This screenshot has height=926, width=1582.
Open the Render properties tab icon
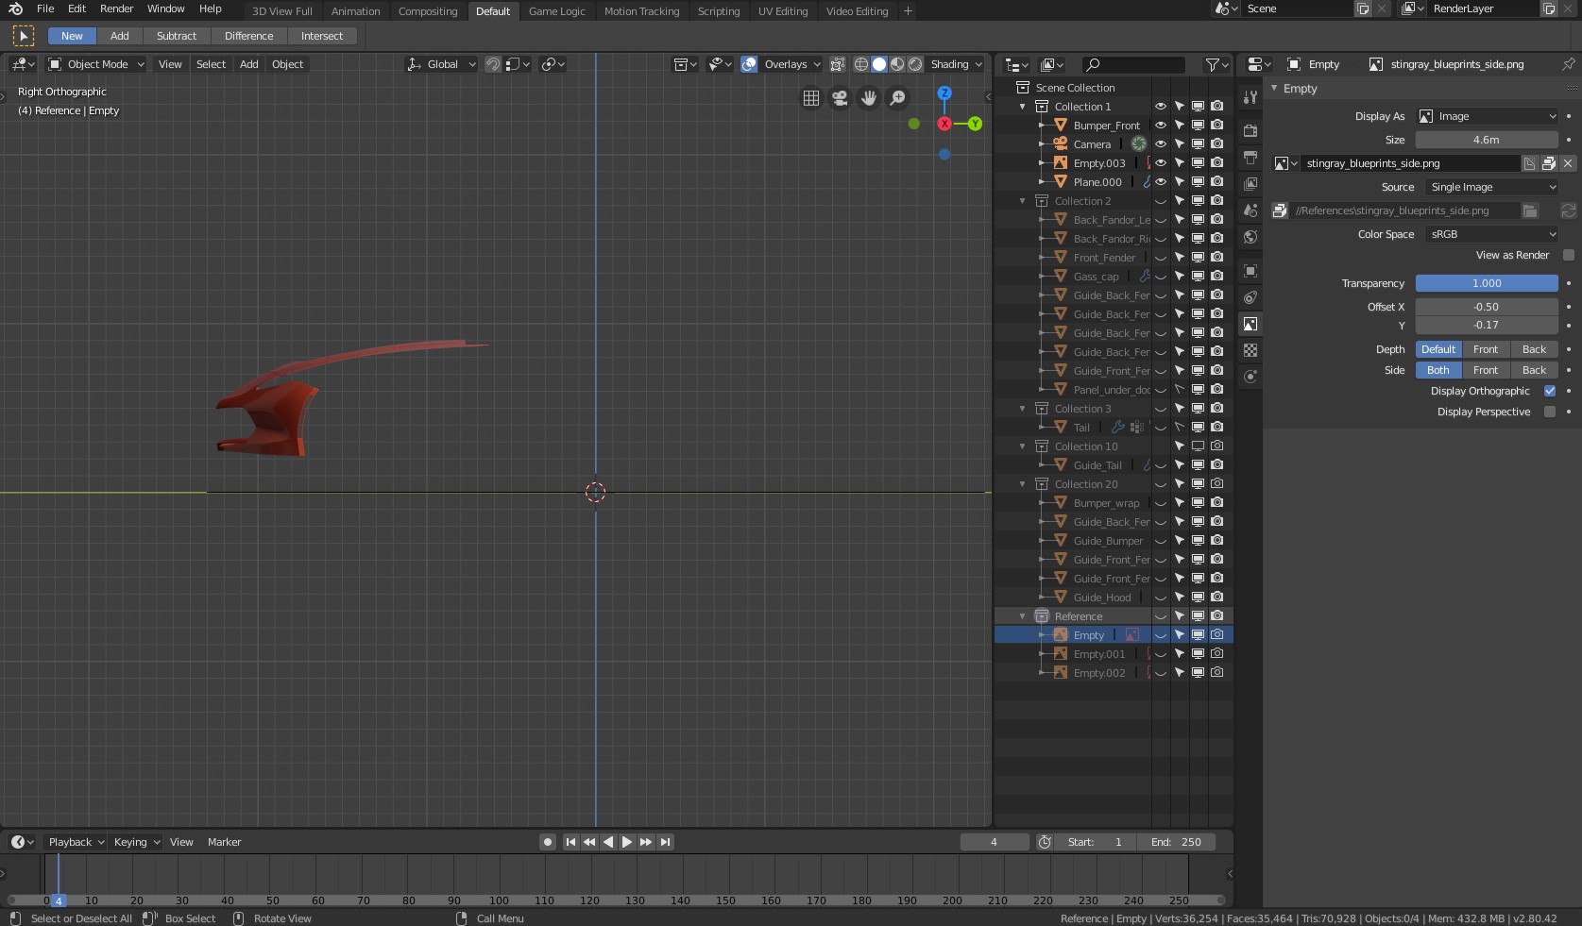pos(1250,130)
